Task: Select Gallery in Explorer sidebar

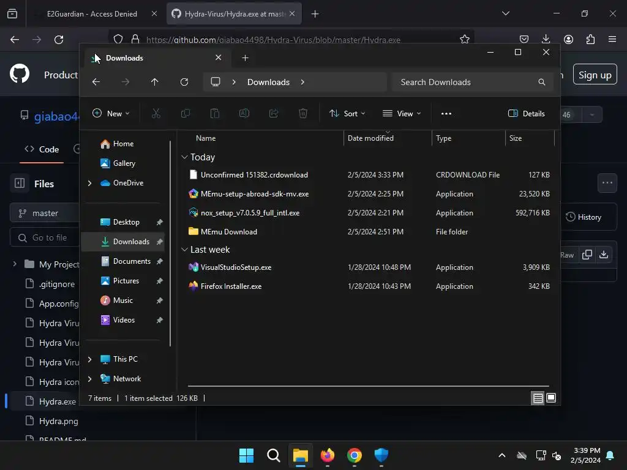Action: point(124,163)
